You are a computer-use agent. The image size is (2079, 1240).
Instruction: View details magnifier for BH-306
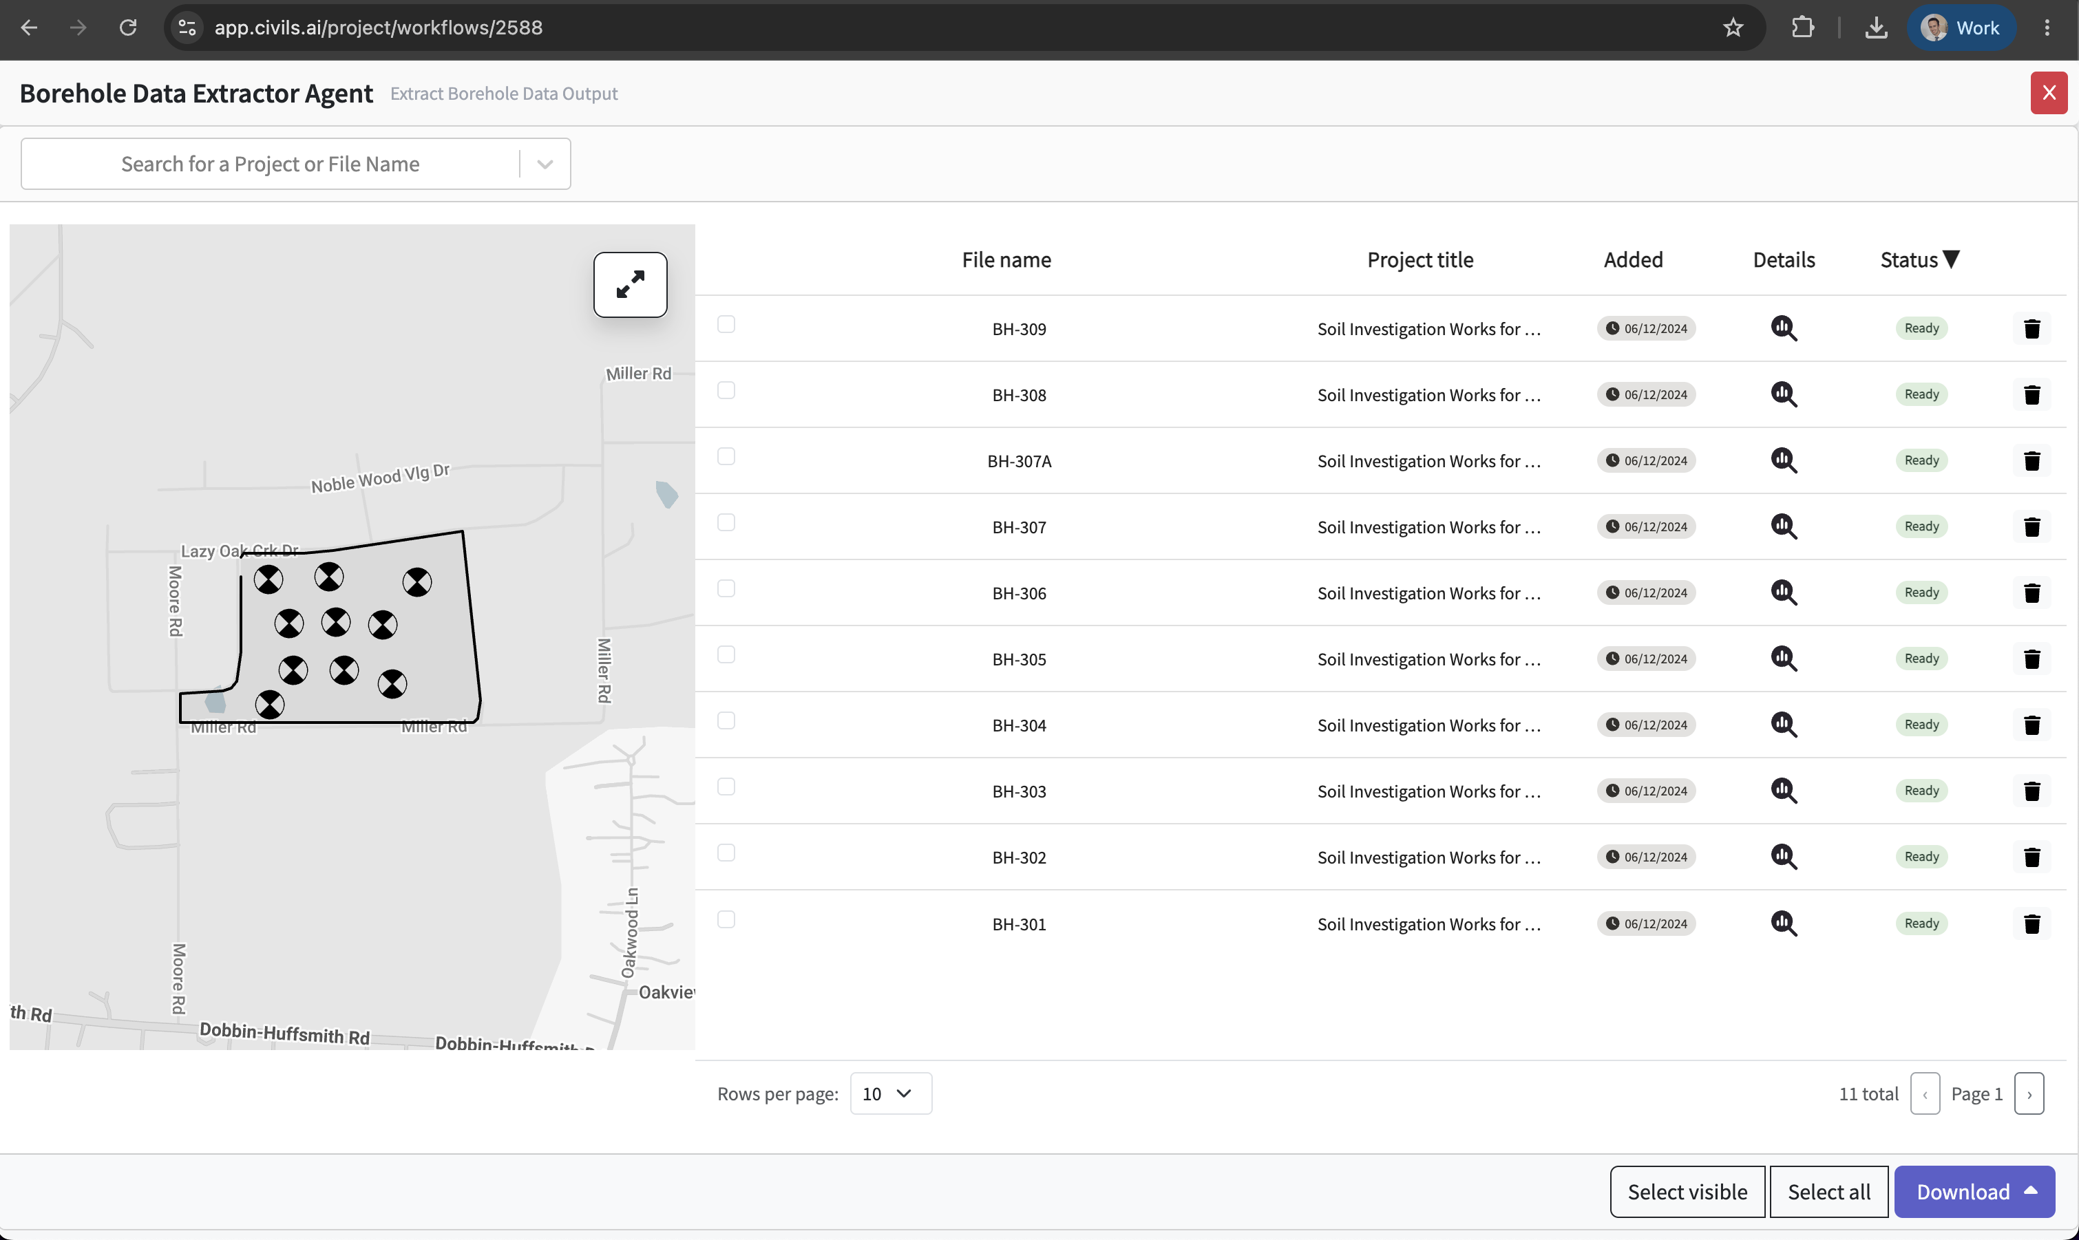coord(1783,592)
